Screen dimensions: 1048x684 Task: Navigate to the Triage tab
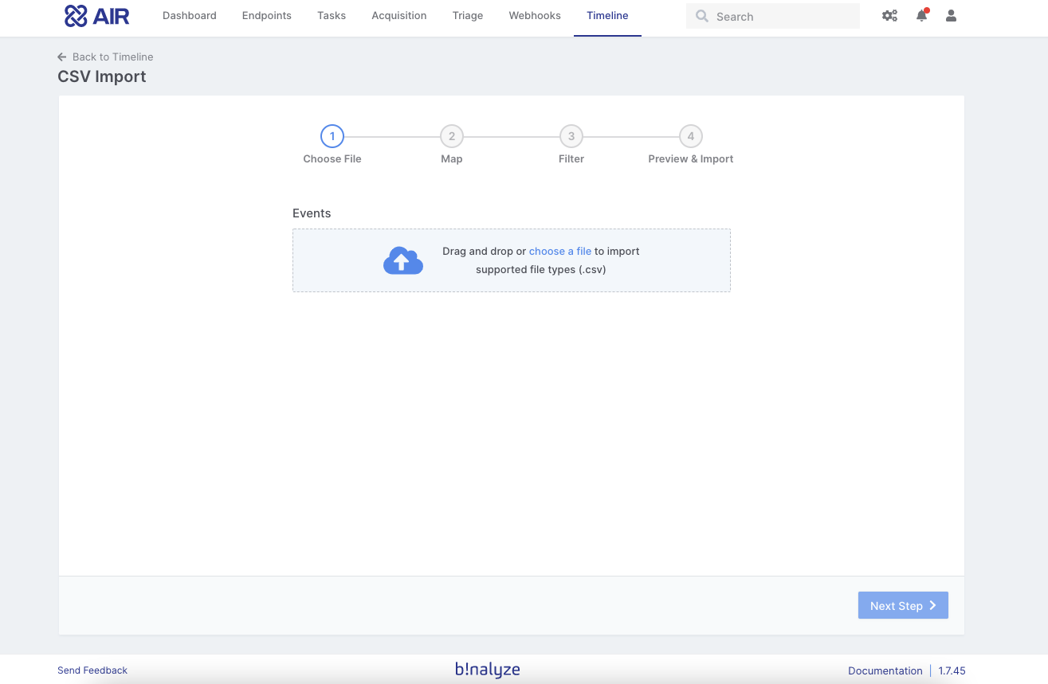click(468, 16)
